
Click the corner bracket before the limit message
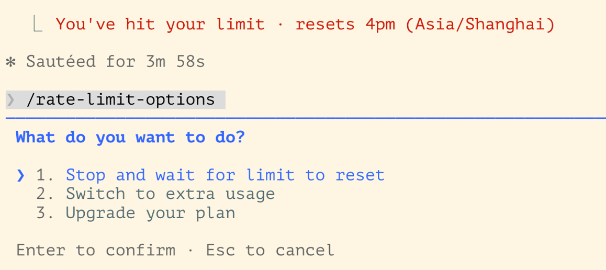coord(37,25)
